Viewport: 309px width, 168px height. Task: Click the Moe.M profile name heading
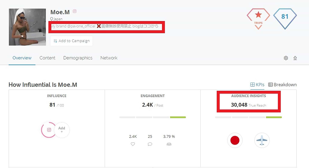60,12
